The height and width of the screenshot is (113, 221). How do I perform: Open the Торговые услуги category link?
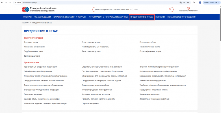coord(31,42)
